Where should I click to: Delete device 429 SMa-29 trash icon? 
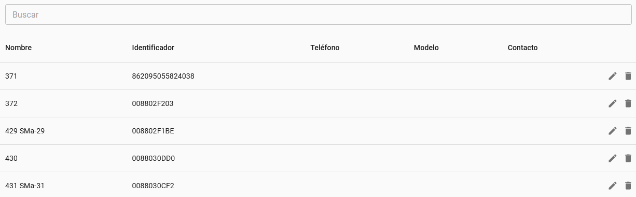coord(628,131)
